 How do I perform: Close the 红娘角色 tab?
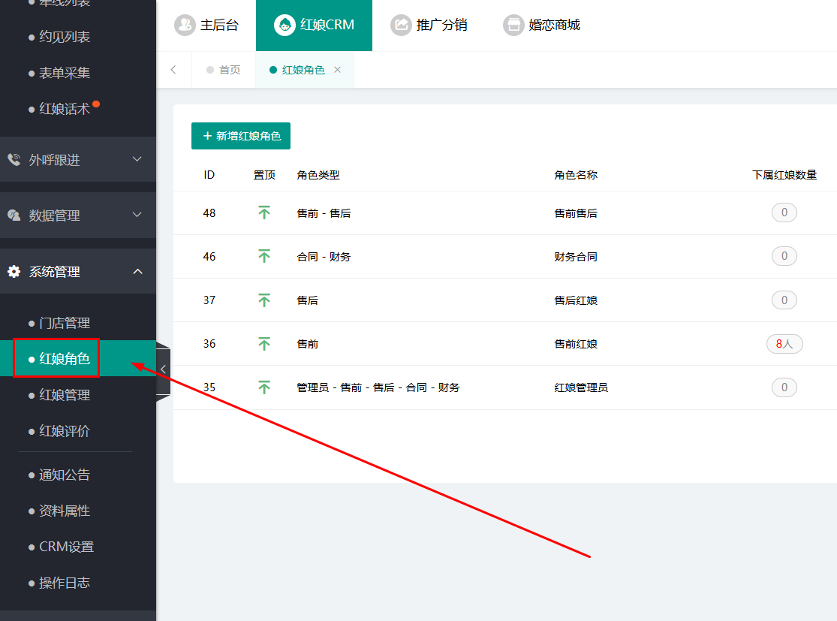tap(337, 70)
